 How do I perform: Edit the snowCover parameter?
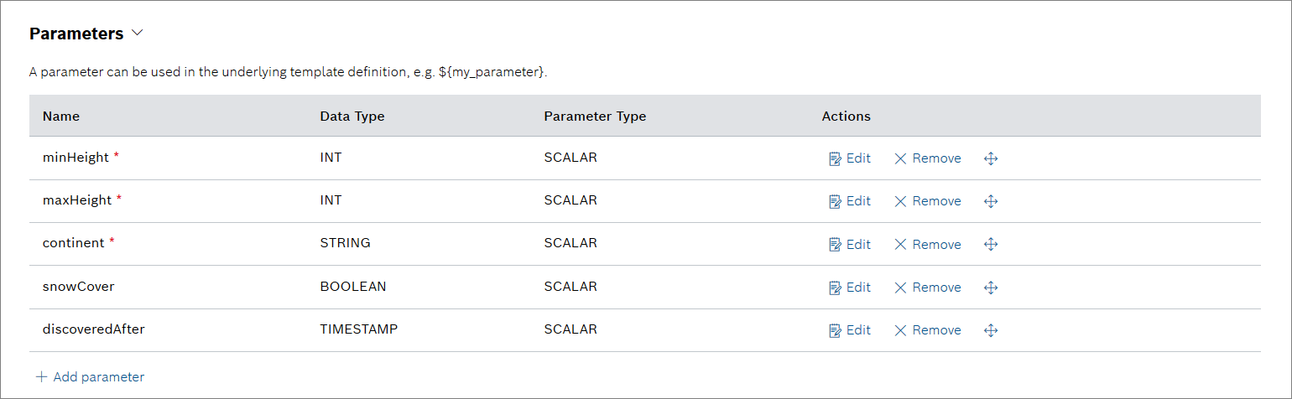click(849, 288)
